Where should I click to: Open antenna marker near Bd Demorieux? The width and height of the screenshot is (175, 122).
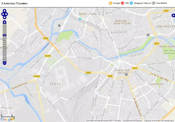pos(59,26)
